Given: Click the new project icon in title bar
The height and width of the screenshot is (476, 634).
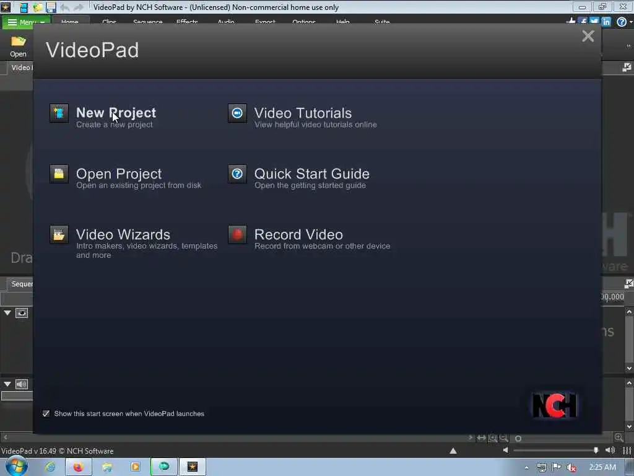Looking at the screenshot, I should (x=24, y=7).
